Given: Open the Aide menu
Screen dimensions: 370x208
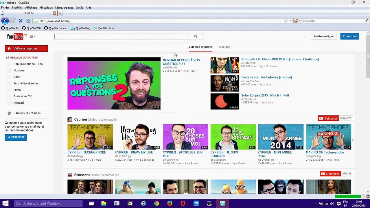Looking at the screenshot, I should [x=89, y=8].
